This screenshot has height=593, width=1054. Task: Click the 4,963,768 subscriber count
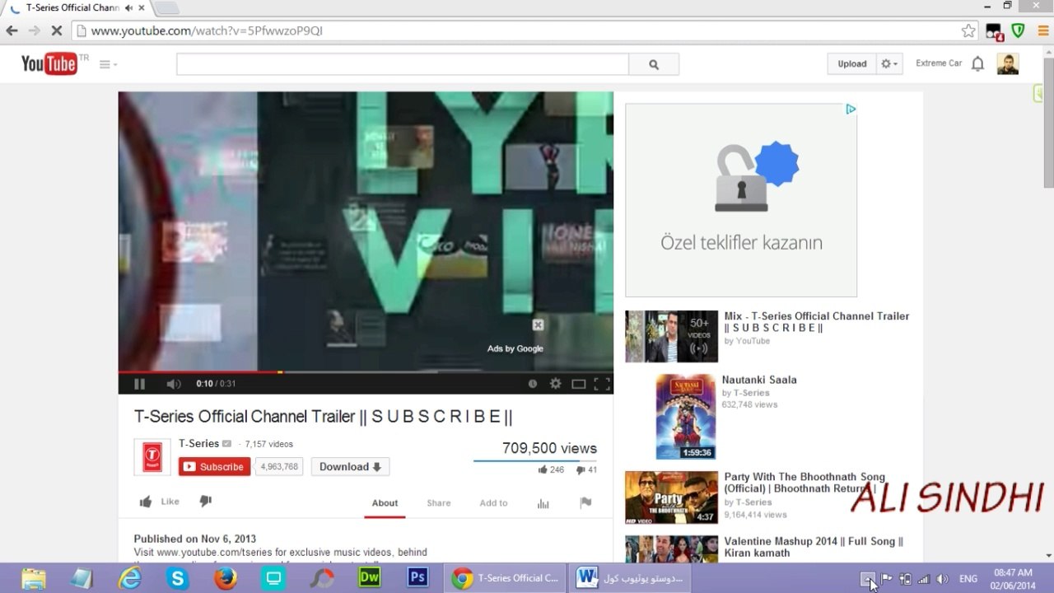pyautogui.click(x=279, y=467)
